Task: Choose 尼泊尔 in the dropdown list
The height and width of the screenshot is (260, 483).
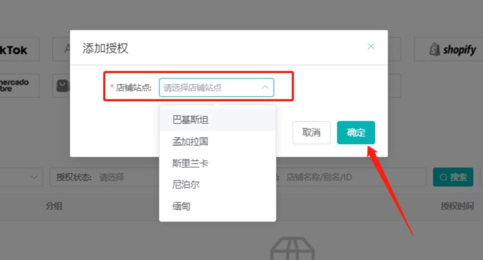Action: pyautogui.click(x=217, y=185)
